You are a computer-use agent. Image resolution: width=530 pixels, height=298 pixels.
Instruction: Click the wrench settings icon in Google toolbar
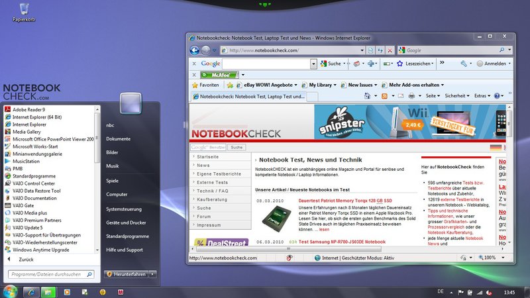coord(463,64)
